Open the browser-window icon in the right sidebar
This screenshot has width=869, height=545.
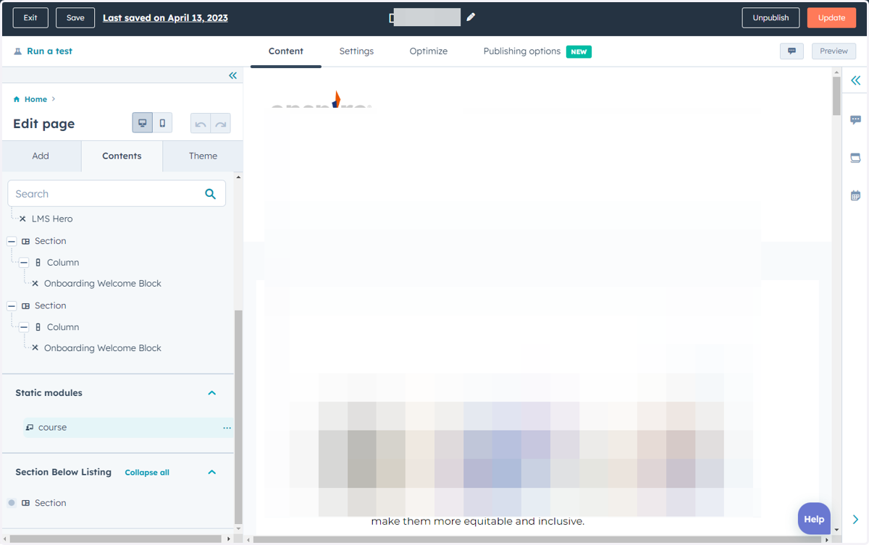click(855, 158)
